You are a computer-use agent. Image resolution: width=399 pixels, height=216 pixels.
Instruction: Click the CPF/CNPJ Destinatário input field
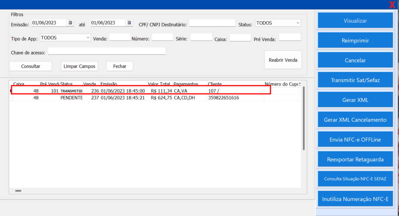coord(212,23)
